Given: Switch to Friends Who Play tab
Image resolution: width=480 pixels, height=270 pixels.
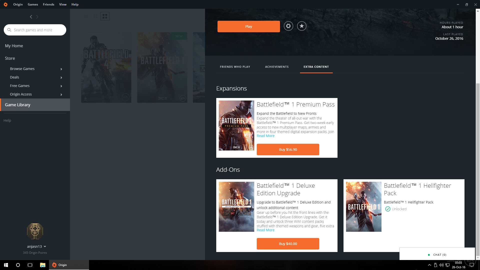Looking at the screenshot, I should click(x=235, y=67).
